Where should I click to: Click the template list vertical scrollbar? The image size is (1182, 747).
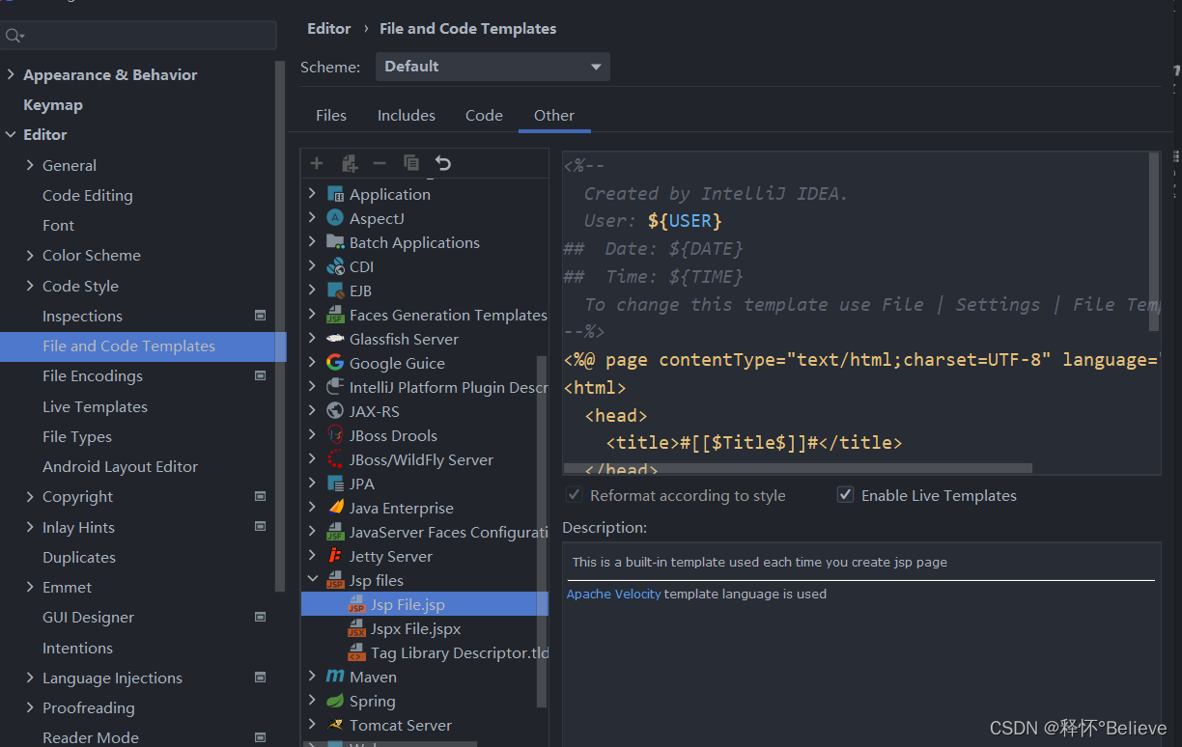[543, 531]
